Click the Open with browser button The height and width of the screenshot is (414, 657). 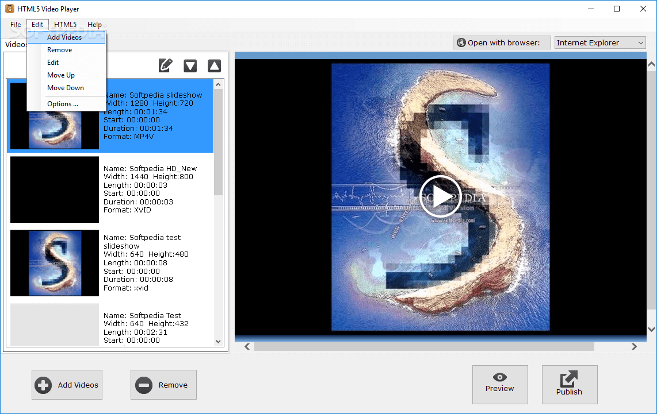502,42
